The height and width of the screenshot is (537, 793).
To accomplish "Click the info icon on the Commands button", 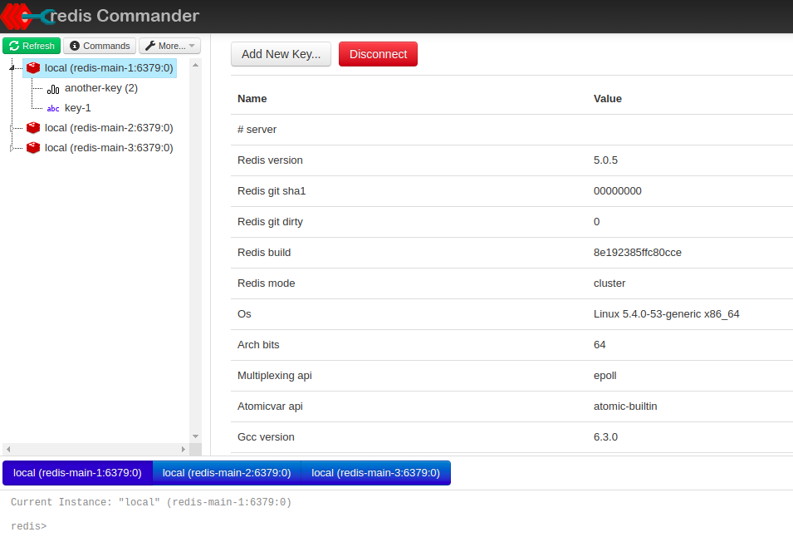I will click(x=75, y=46).
